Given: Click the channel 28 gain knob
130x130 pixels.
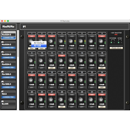Looking at the screenshot, I should [x=61, y=99].
